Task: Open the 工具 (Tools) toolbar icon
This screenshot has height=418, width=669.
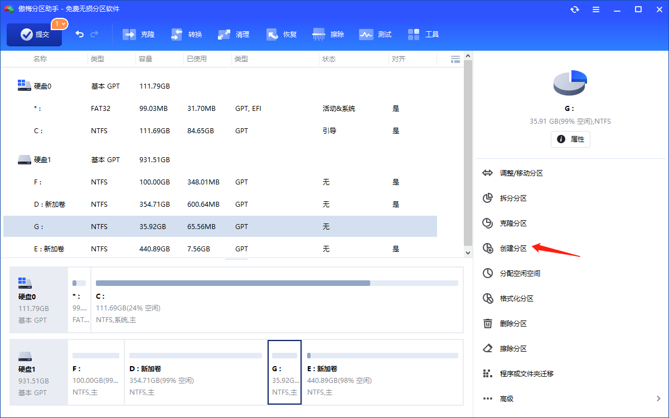Action: [x=424, y=34]
